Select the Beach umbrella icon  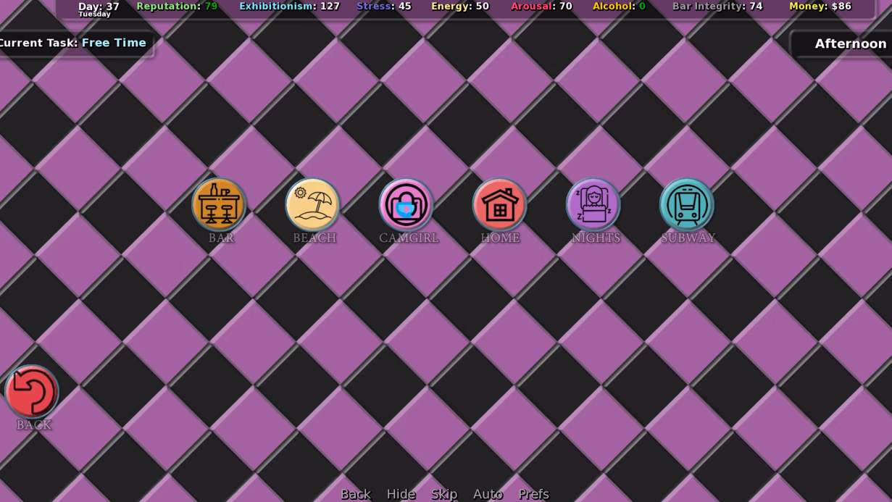pos(313,205)
